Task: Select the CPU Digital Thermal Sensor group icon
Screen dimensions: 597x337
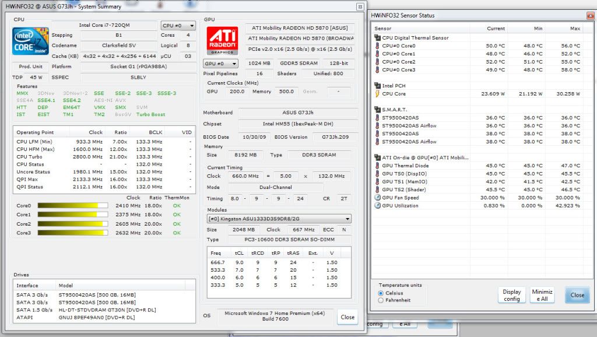Action: point(377,38)
